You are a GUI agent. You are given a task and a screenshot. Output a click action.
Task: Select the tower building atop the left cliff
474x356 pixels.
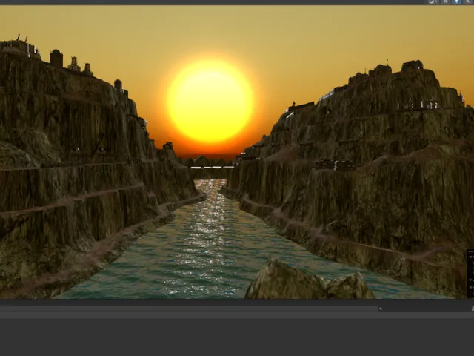click(x=56, y=59)
